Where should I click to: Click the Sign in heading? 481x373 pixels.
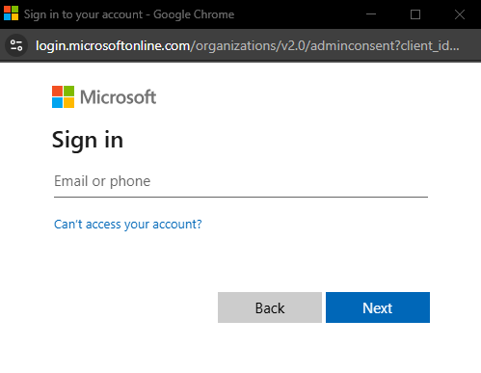coord(88,141)
